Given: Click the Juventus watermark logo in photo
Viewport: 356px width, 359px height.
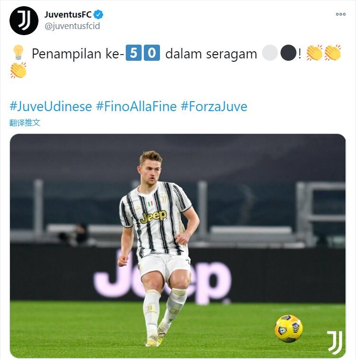Looking at the screenshot, I should coord(335,342).
